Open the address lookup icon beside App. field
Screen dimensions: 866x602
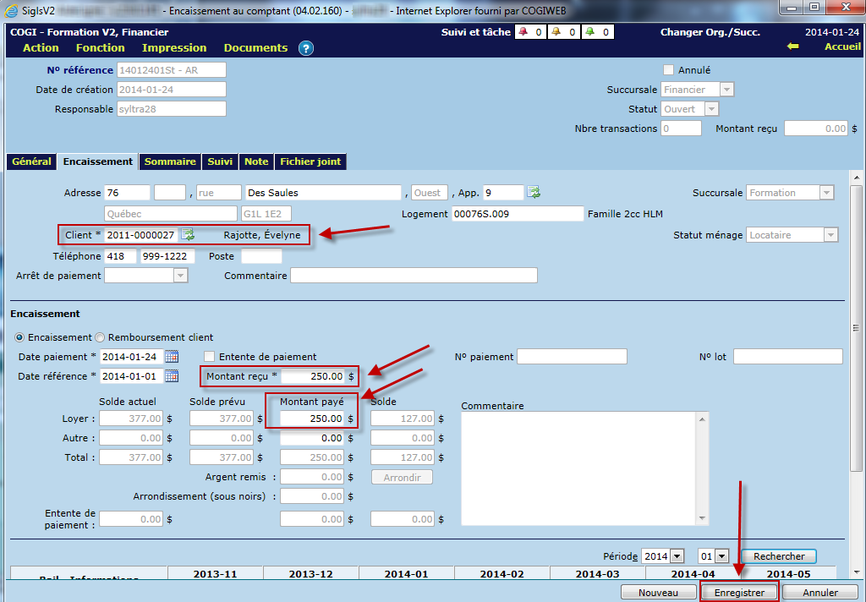pyautogui.click(x=534, y=193)
